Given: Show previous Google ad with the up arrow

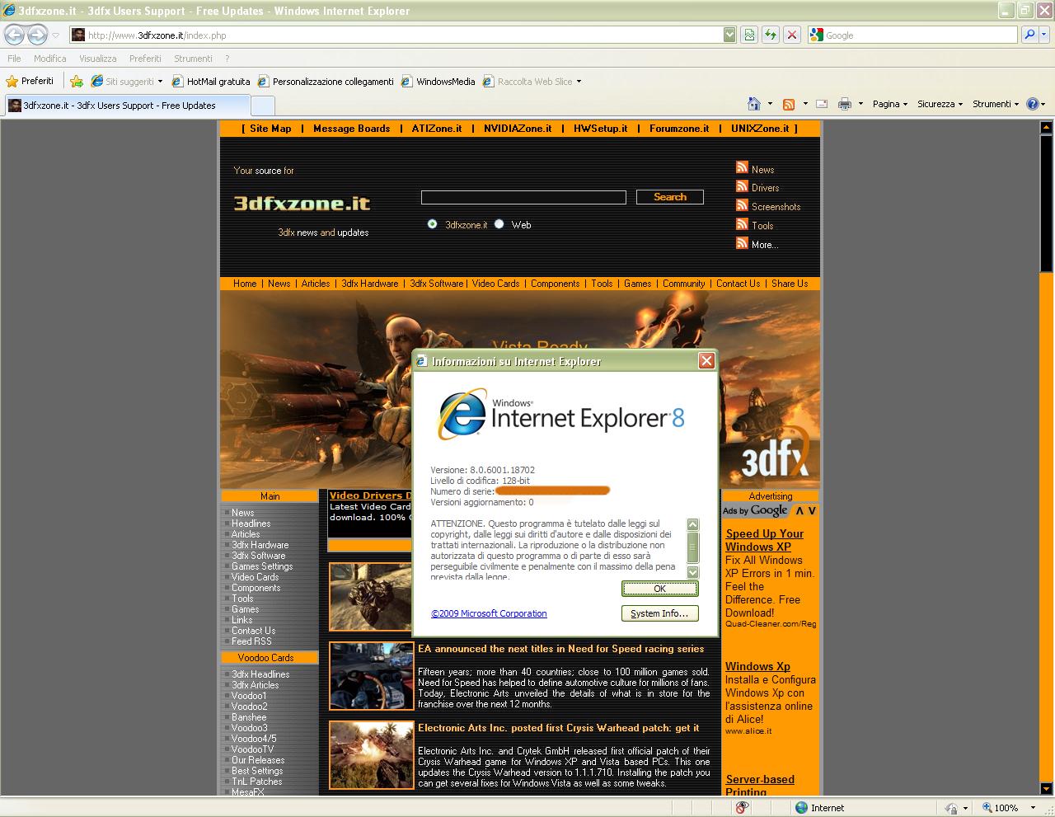Looking at the screenshot, I should tap(799, 511).
